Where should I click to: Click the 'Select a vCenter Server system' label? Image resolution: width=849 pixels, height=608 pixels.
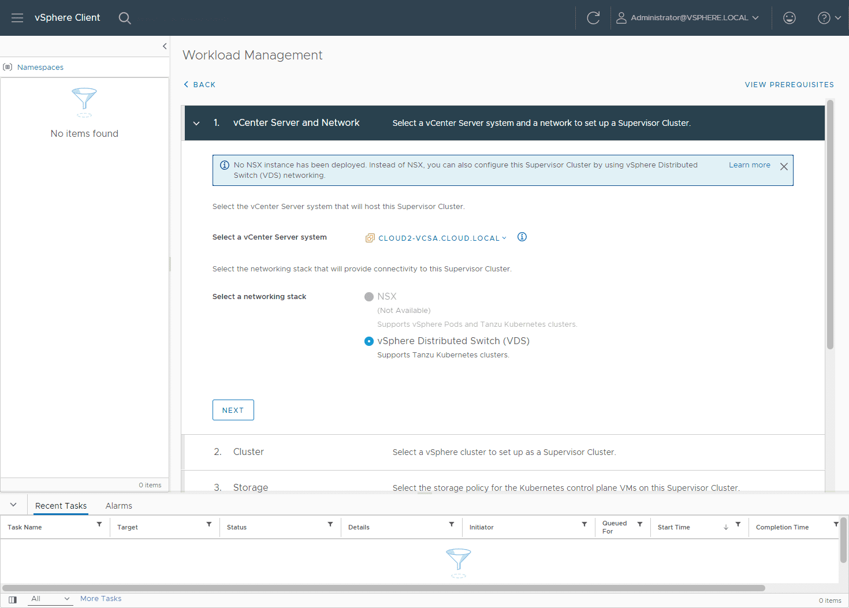coord(270,237)
